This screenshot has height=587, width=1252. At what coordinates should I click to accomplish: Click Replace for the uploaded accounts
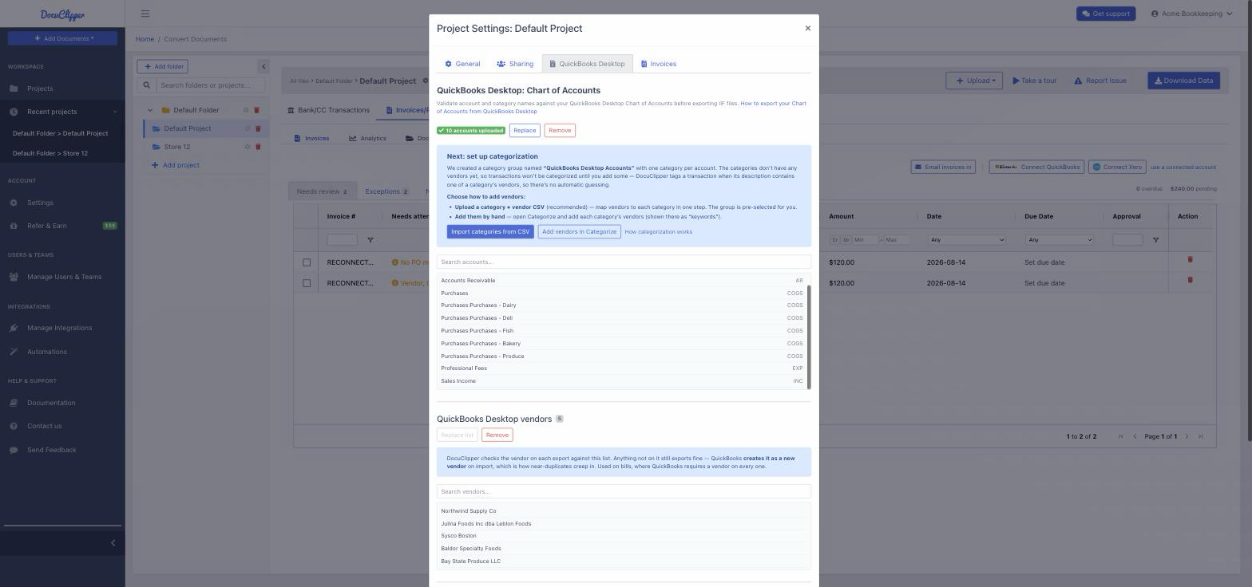pyautogui.click(x=525, y=130)
